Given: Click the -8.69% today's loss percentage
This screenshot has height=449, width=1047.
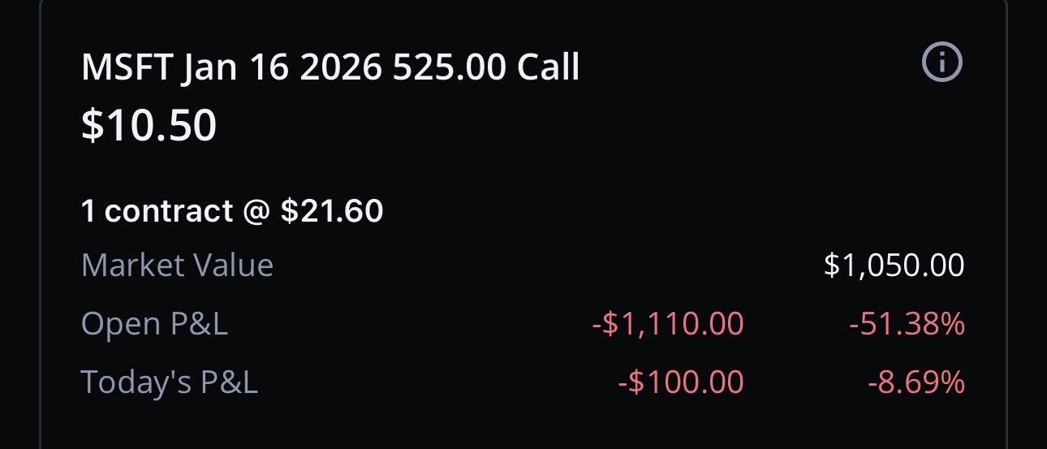Looking at the screenshot, I should coord(916,382).
